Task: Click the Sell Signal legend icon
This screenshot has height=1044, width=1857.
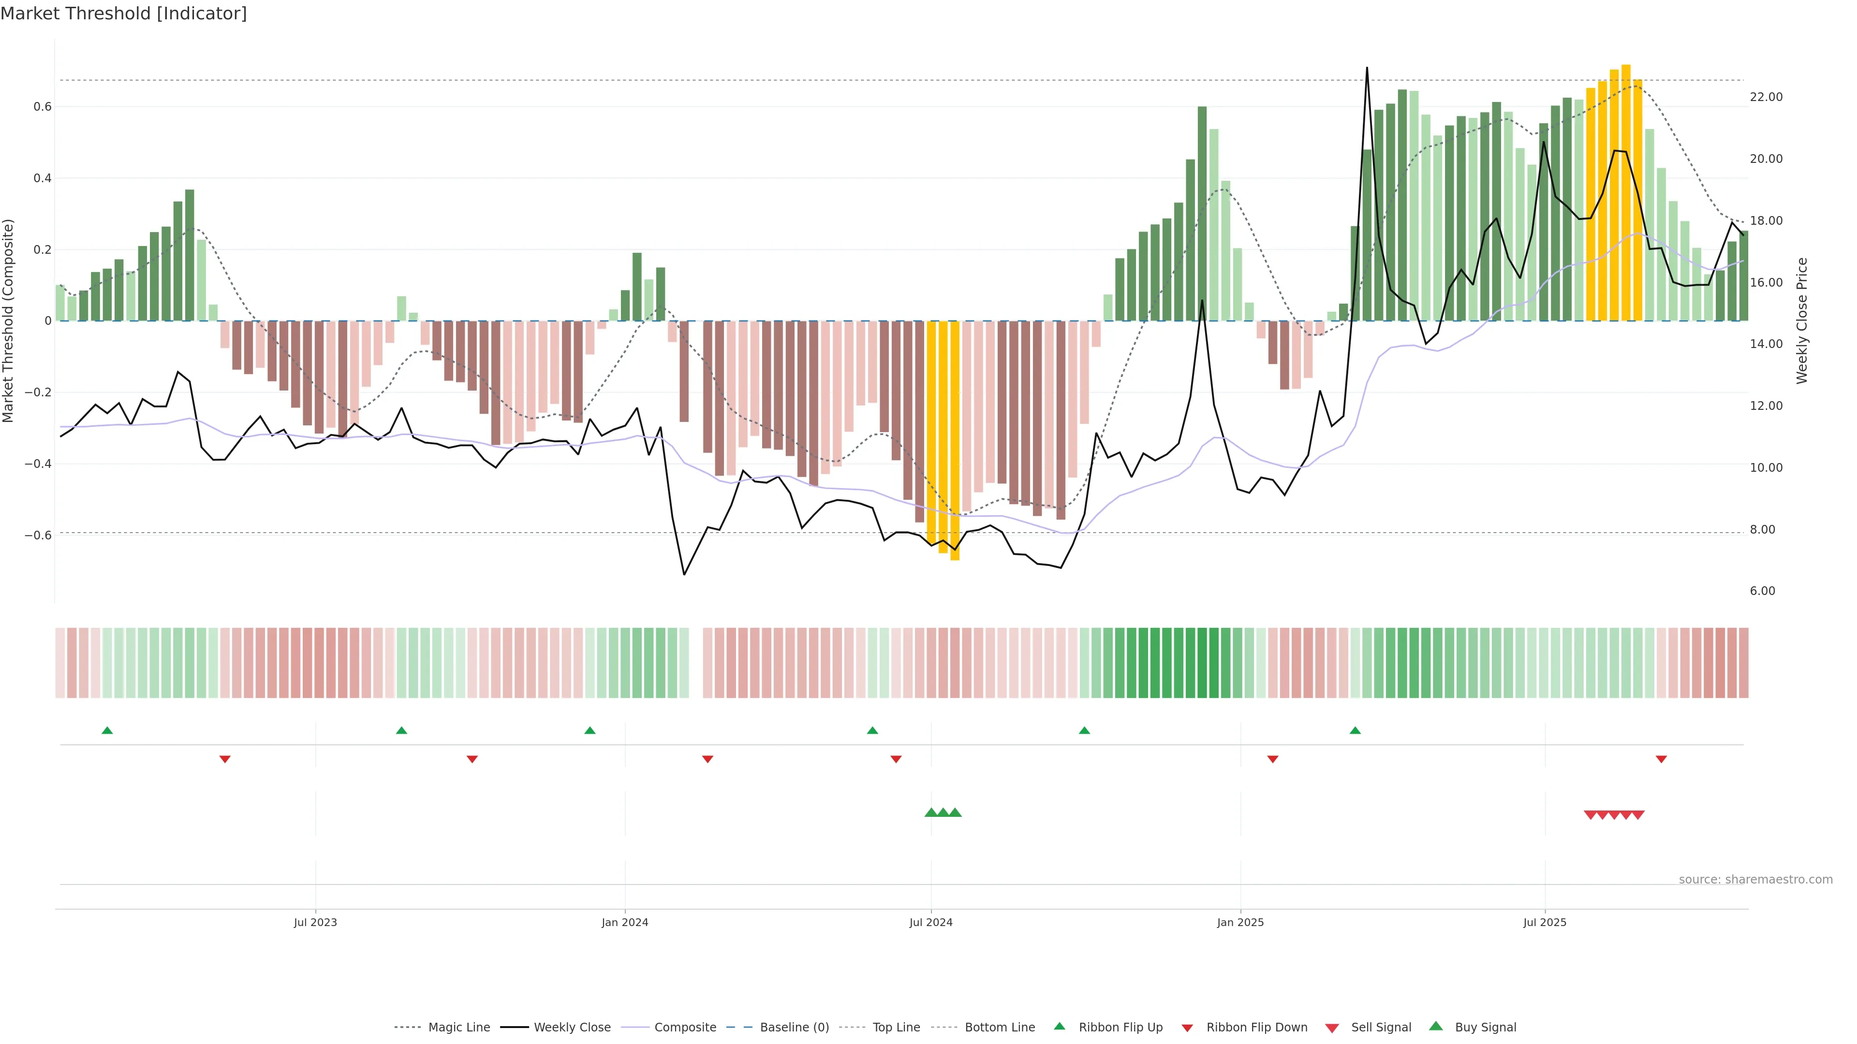Action: [1331, 1028]
